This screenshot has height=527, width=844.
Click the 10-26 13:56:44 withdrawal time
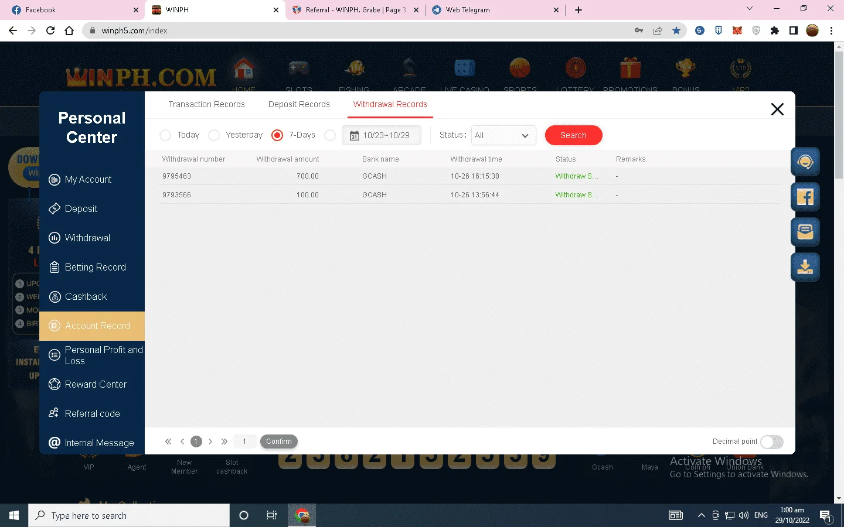475,195
